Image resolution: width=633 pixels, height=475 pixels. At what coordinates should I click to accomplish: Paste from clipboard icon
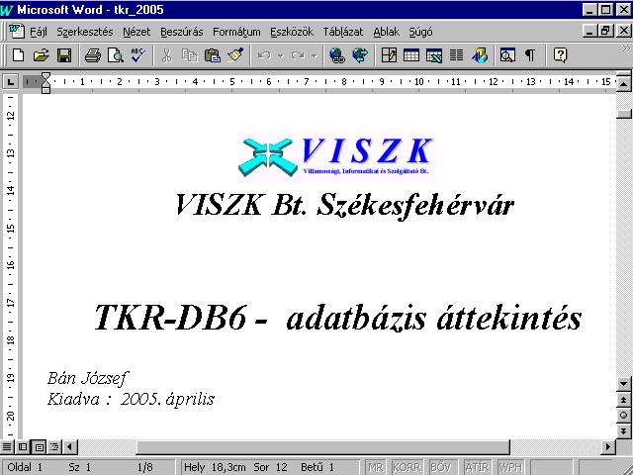(213, 55)
